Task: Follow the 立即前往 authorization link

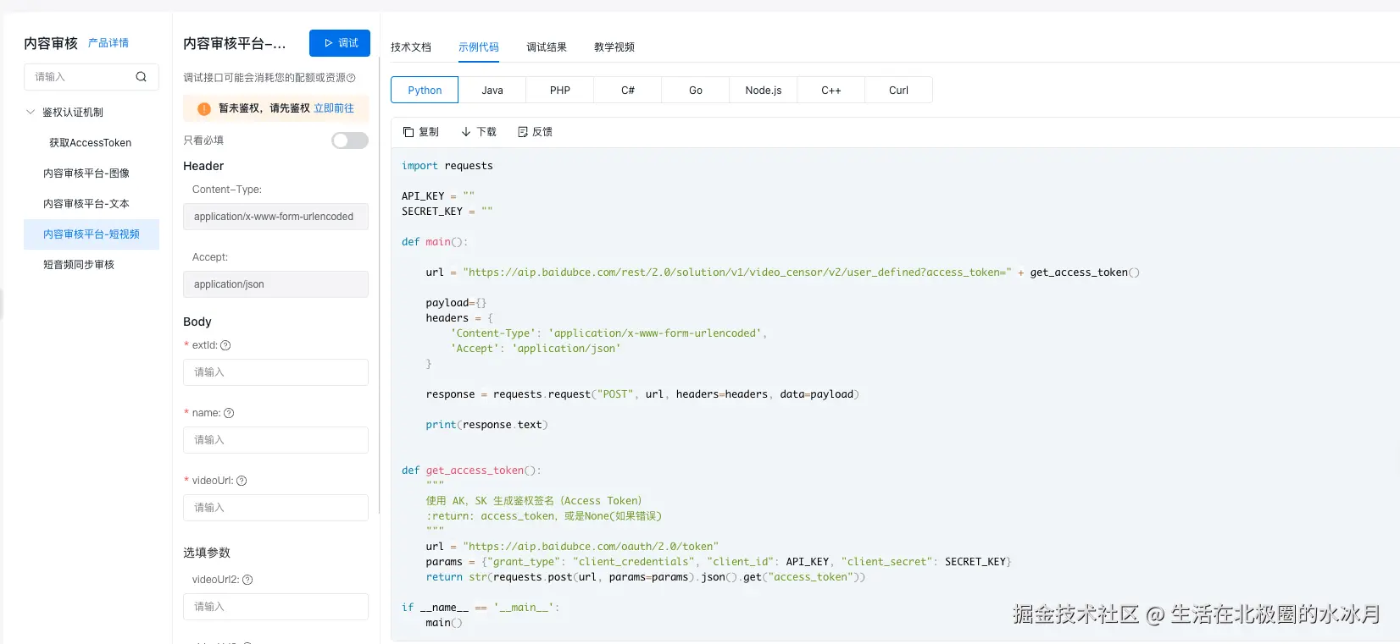Action: coord(334,108)
